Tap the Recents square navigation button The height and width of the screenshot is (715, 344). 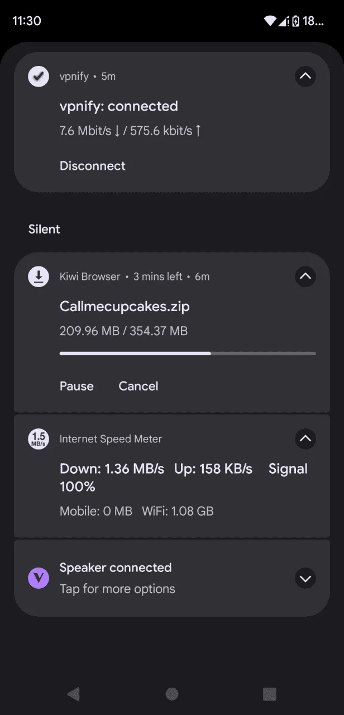(x=270, y=694)
